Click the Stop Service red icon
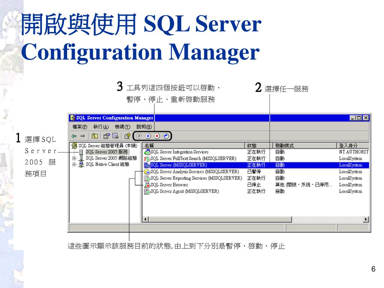384x288 pixels. (157, 136)
